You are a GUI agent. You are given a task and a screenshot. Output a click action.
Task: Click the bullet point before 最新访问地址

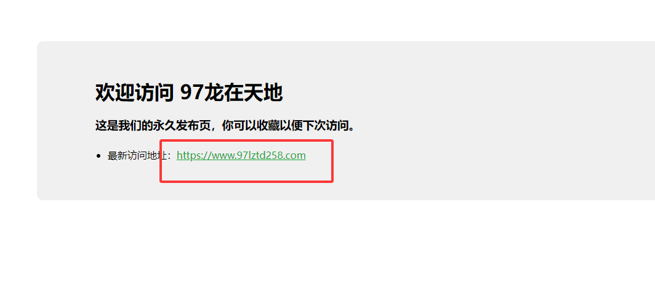(x=98, y=156)
